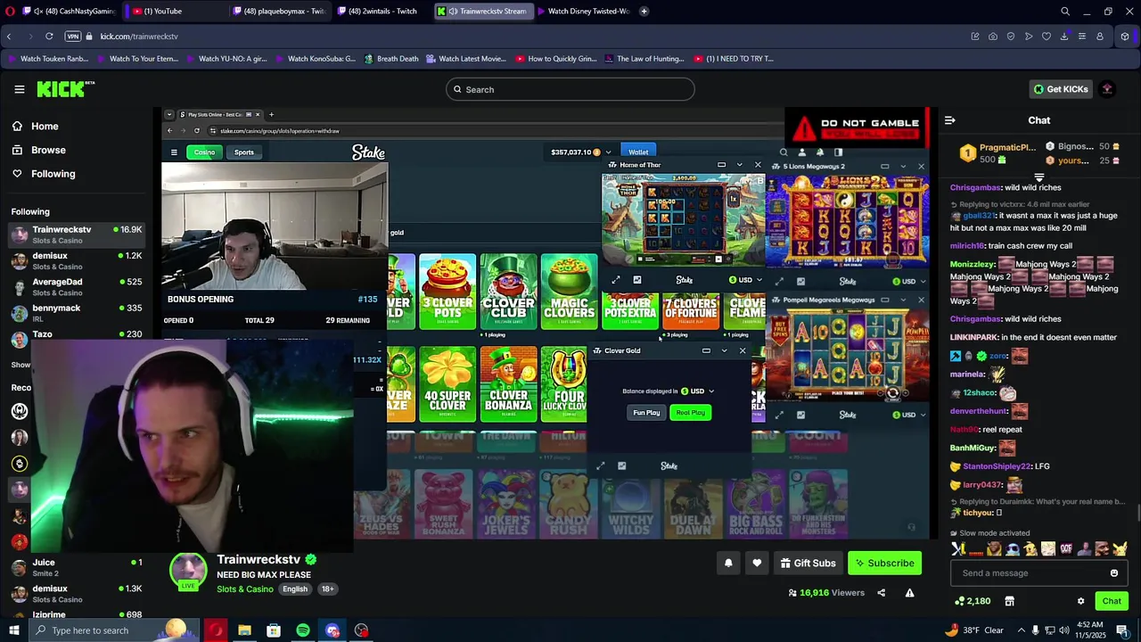Open the profile avatar beside Get KICKs
The image size is (1141, 642).
(x=1107, y=89)
